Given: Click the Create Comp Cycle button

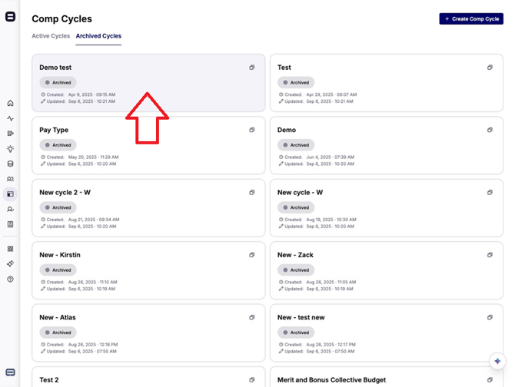Looking at the screenshot, I should pos(471,18).
